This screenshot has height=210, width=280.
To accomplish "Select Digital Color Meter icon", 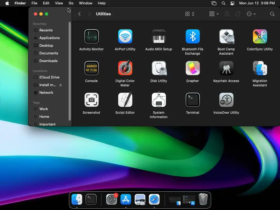I will (x=125, y=68).
